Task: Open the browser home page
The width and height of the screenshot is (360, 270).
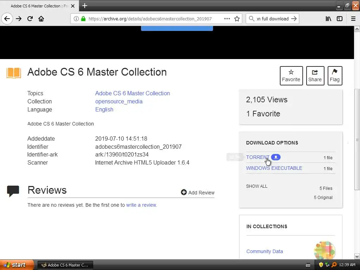Action: (x=41, y=19)
